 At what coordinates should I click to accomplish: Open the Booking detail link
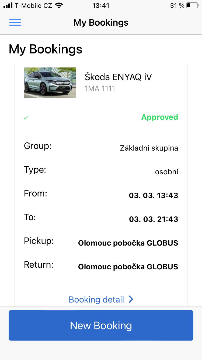[x=96, y=300]
